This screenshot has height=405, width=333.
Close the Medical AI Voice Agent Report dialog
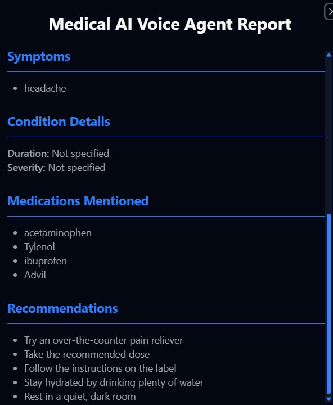pyautogui.click(x=329, y=12)
